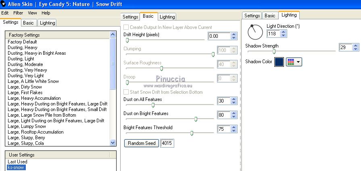Select Large, A Little White Snow preset

(x=33, y=81)
